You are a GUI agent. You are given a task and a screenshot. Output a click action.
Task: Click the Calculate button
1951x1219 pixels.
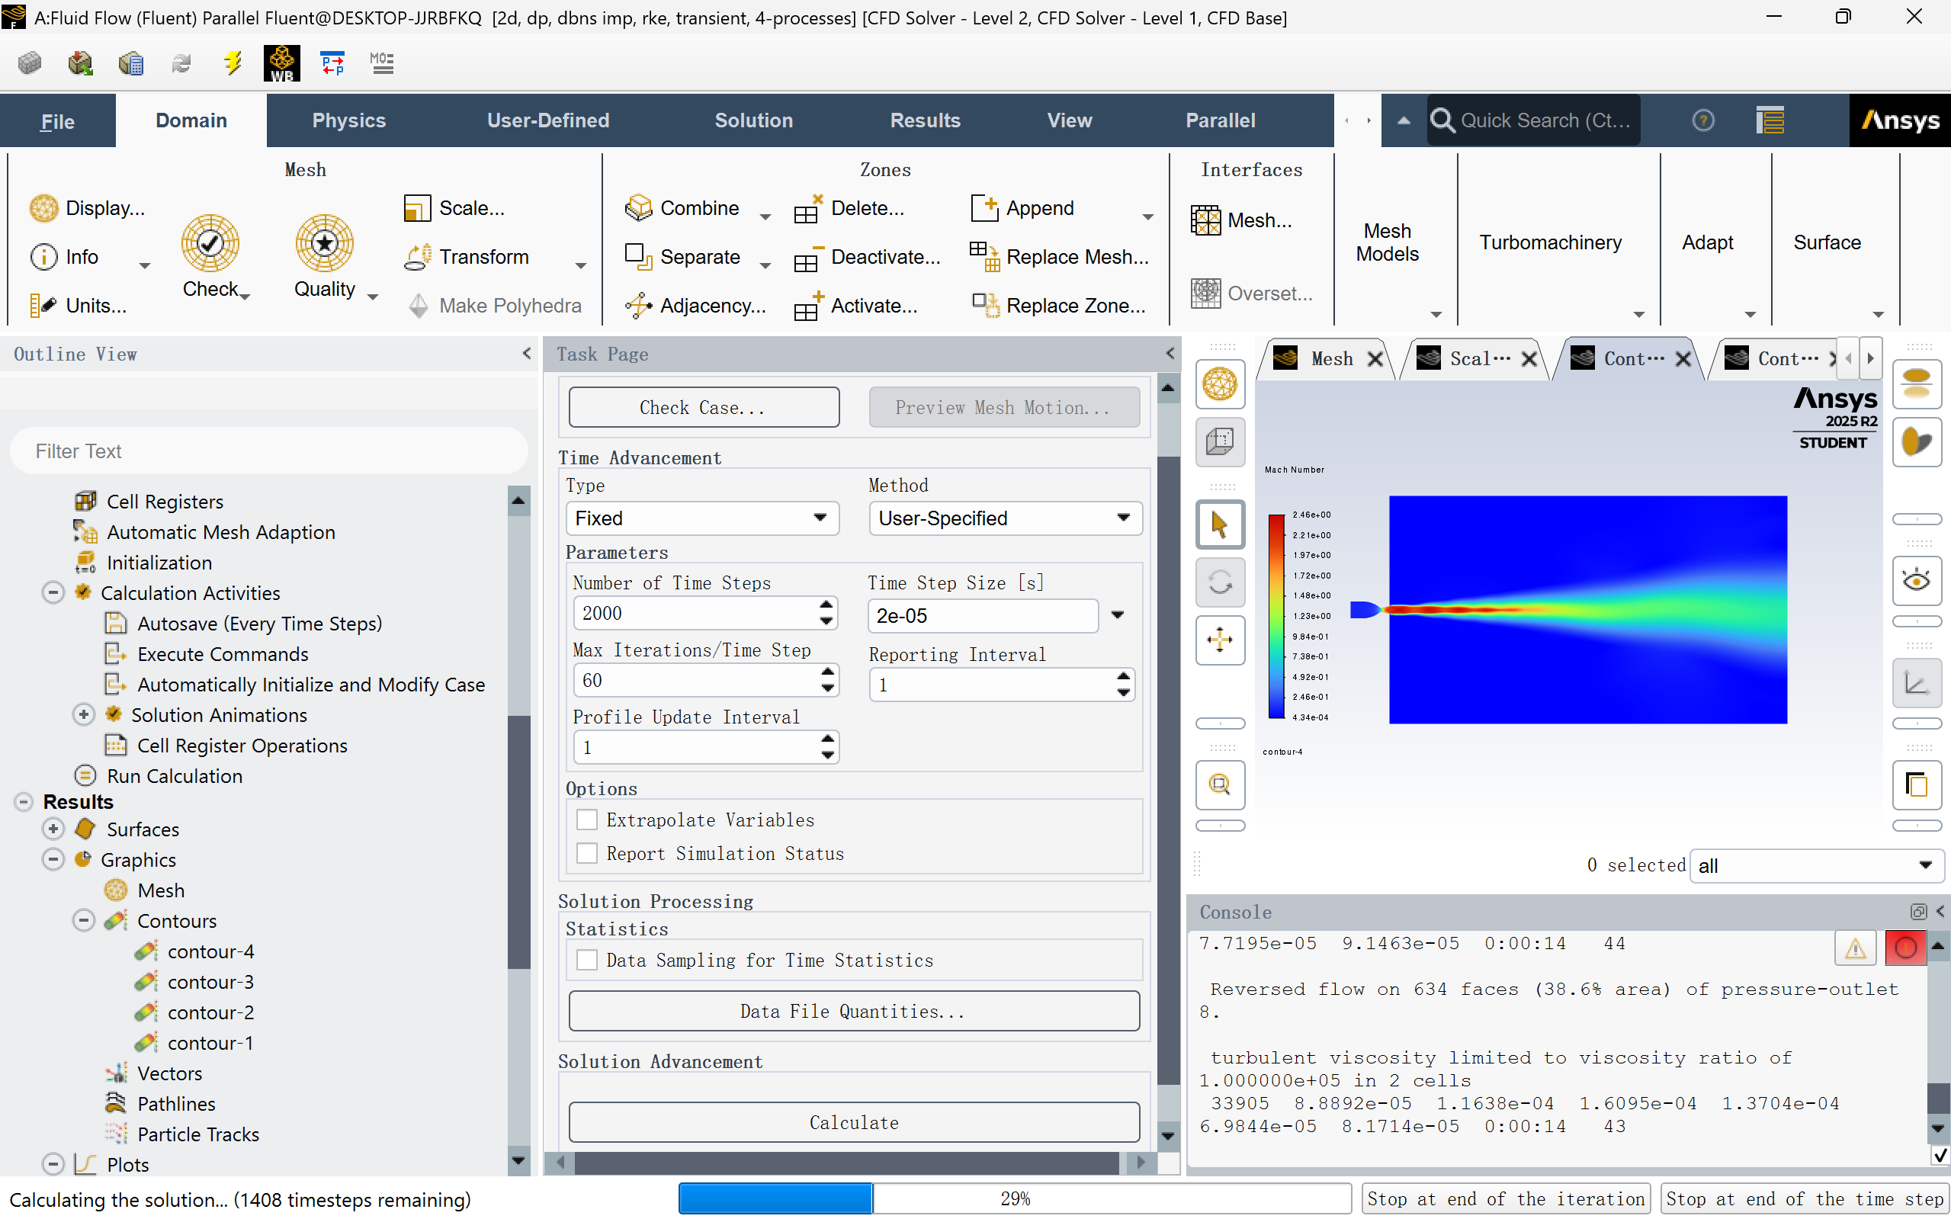tap(854, 1122)
